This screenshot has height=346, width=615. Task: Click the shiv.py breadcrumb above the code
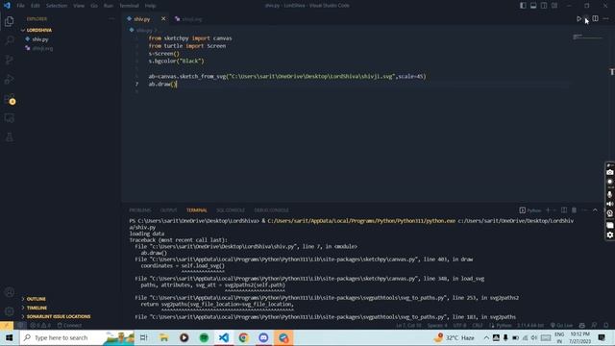coord(144,30)
